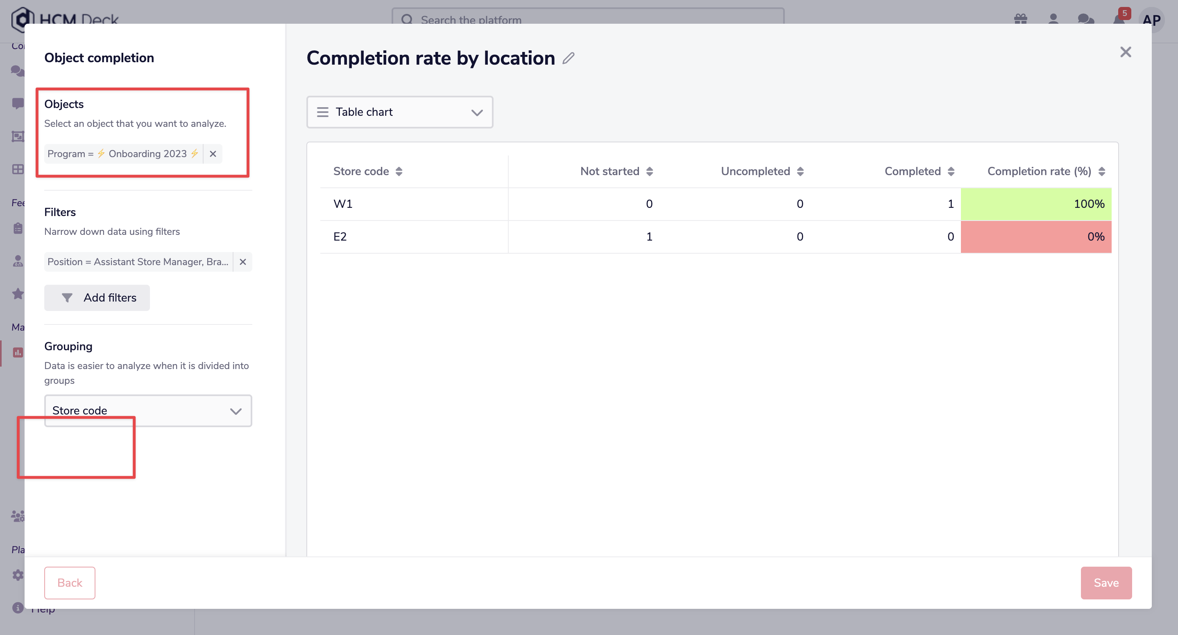Remove the Position filter chip

click(243, 262)
